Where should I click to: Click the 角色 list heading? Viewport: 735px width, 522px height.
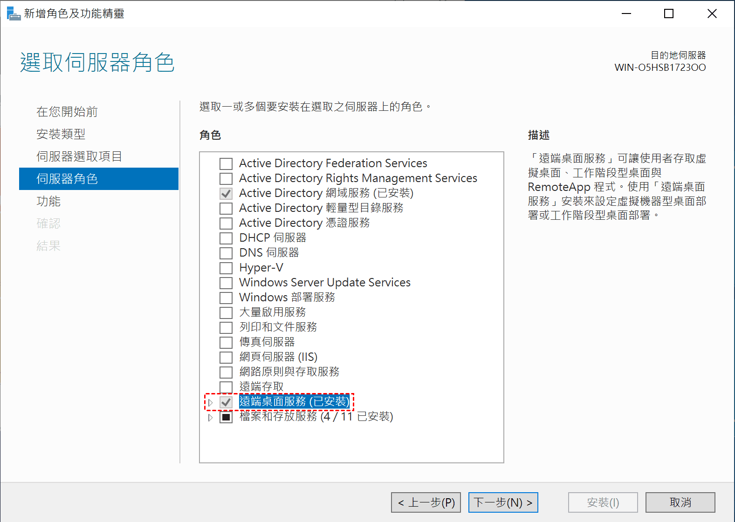(210, 135)
